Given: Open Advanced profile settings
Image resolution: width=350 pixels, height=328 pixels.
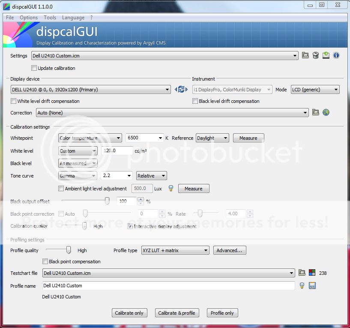Looking at the screenshot, I should (x=230, y=250).
